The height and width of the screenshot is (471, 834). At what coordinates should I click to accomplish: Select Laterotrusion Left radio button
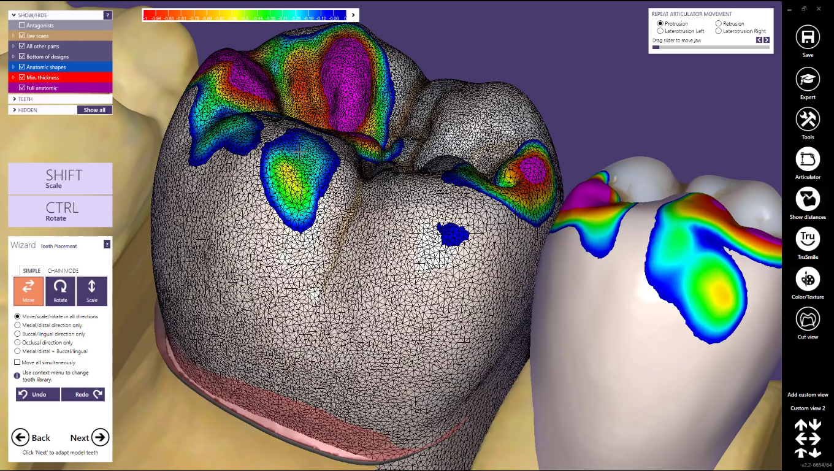[660, 31]
